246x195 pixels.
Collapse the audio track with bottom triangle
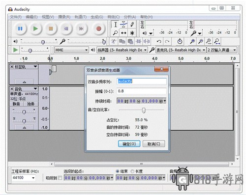(25, 128)
